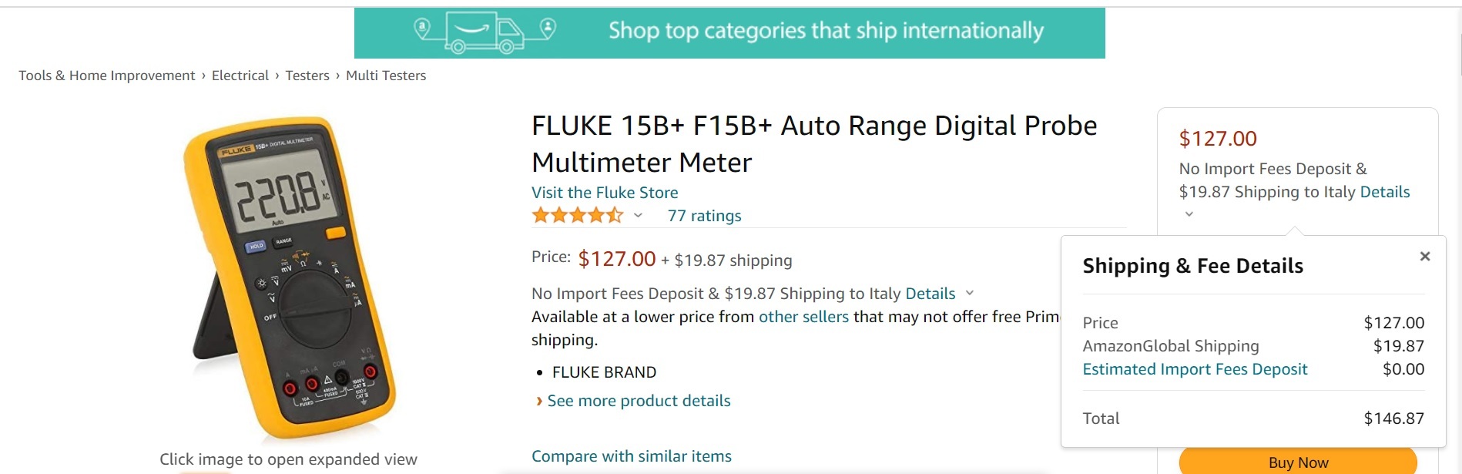The height and width of the screenshot is (474, 1462).
Task: Expand the chevron in the buy box
Action: pyautogui.click(x=1189, y=214)
